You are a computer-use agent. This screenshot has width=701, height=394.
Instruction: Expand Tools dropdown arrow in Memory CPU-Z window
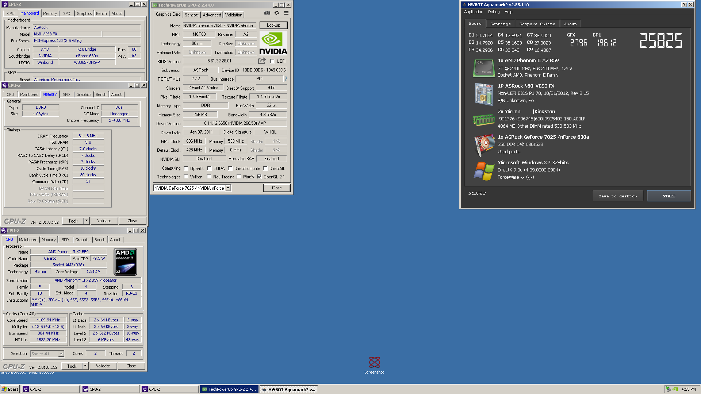(x=86, y=221)
